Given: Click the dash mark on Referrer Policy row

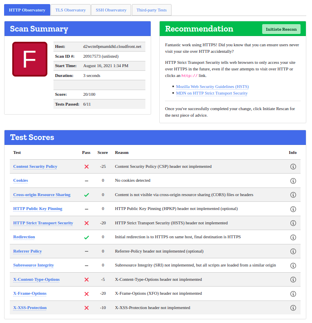Looking at the screenshot, I should [87, 251].
